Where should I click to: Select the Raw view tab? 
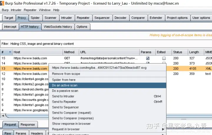click(8, 133)
